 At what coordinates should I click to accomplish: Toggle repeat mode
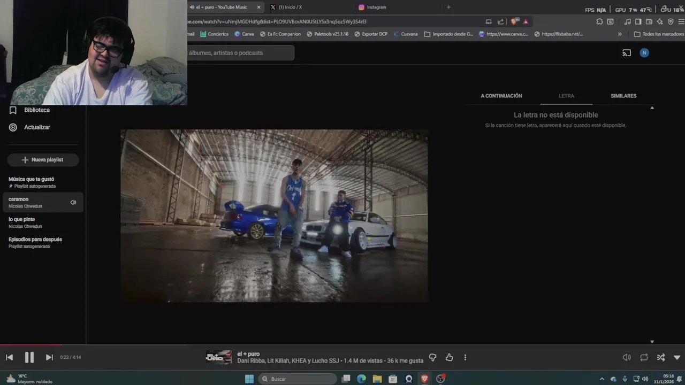click(644, 357)
